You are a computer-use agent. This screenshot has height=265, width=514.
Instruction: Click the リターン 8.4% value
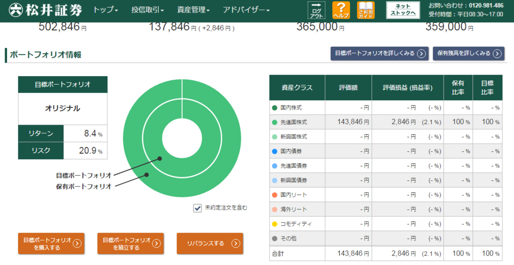pos(93,133)
